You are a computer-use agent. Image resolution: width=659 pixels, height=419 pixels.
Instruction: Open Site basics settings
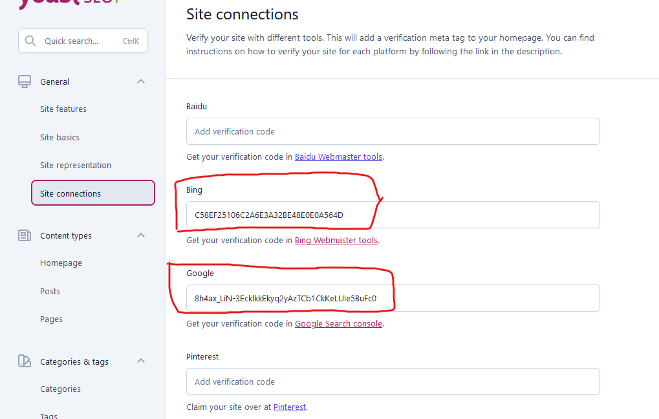pyautogui.click(x=59, y=138)
